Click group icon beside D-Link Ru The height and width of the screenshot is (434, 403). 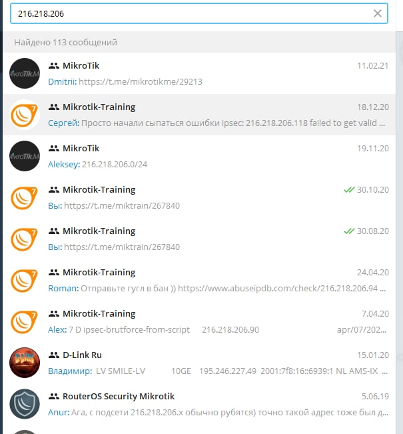[x=54, y=355]
